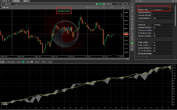Switch to the Backtesting tab
Viewport: 177px width, 110px height.
tap(16, 1)
